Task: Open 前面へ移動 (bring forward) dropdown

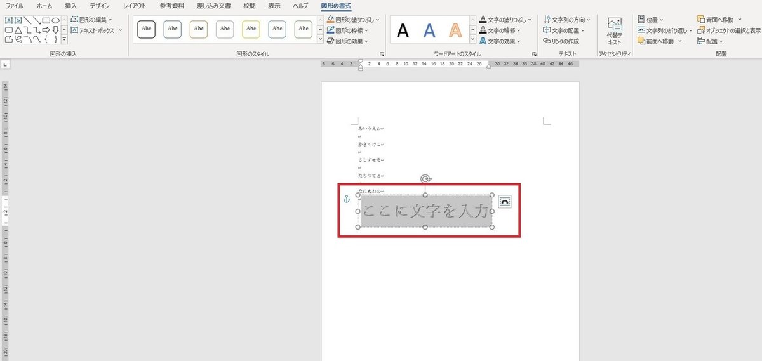Action: point(660,41)
